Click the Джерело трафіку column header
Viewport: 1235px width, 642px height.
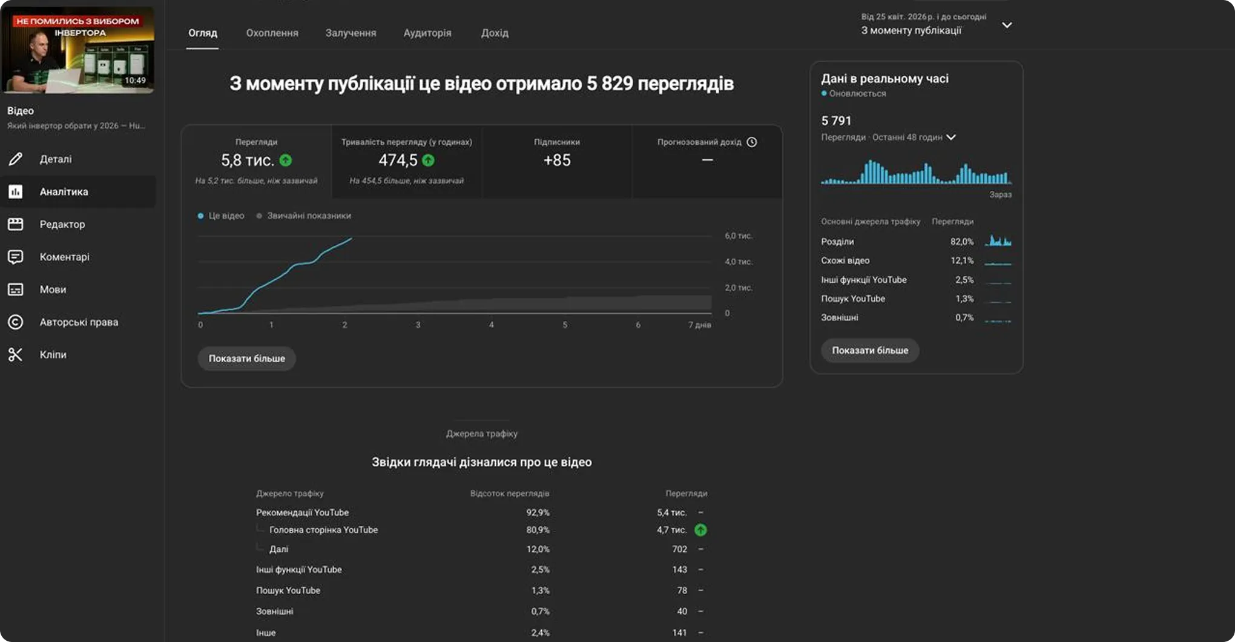[290, 494]
